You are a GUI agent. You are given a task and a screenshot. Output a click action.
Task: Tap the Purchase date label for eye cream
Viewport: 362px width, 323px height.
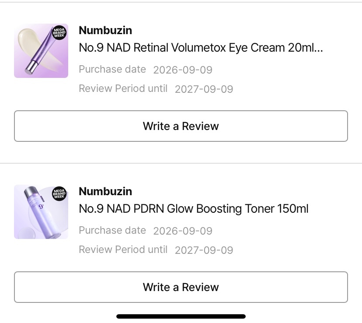pos(112,69)
